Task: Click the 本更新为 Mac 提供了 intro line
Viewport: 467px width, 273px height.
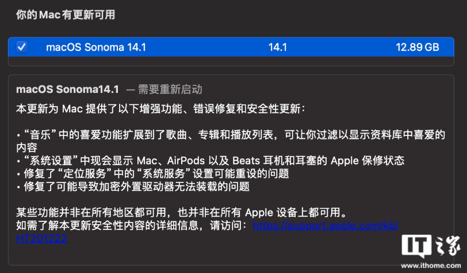Action: click(x=161, y=109)
